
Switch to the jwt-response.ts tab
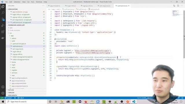[x=105, y=6]
